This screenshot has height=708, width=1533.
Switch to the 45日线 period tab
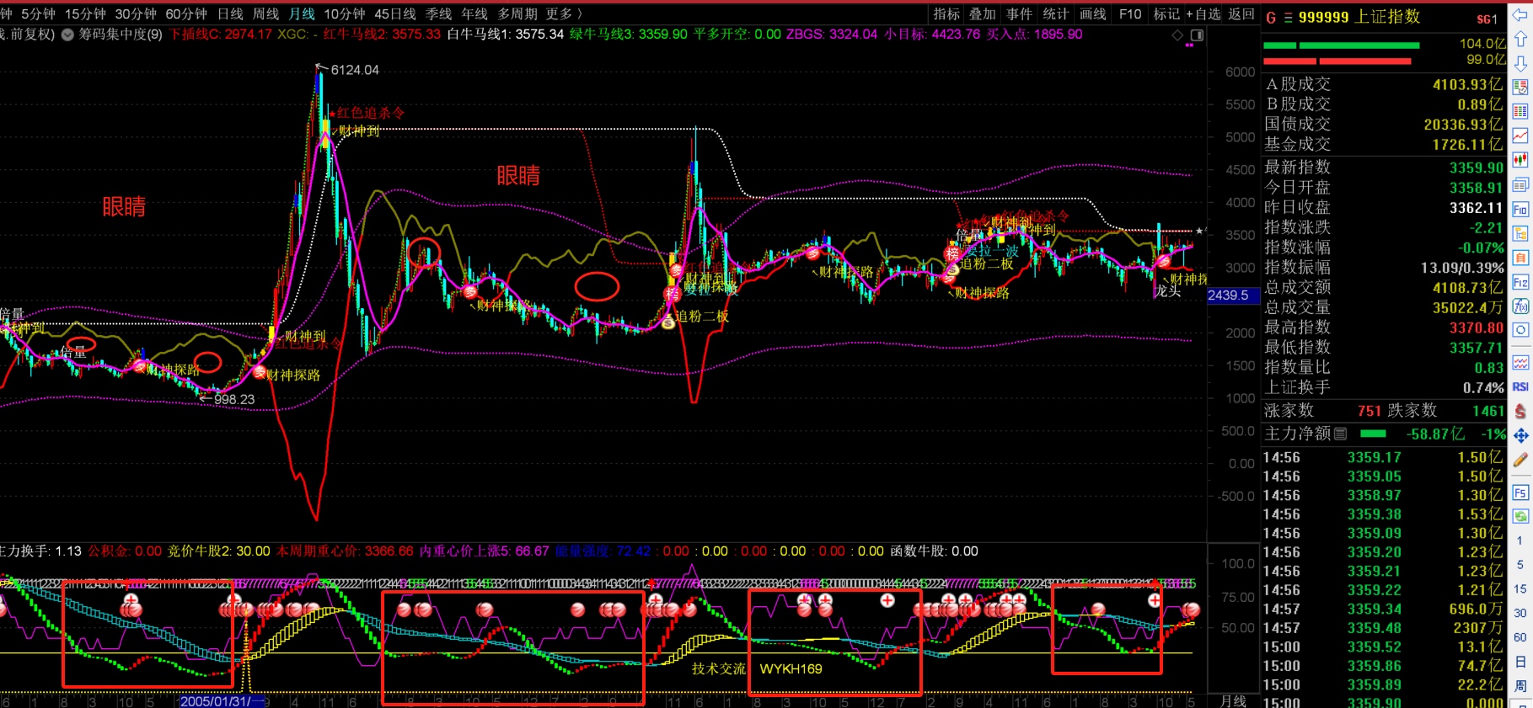pos(395,14)
